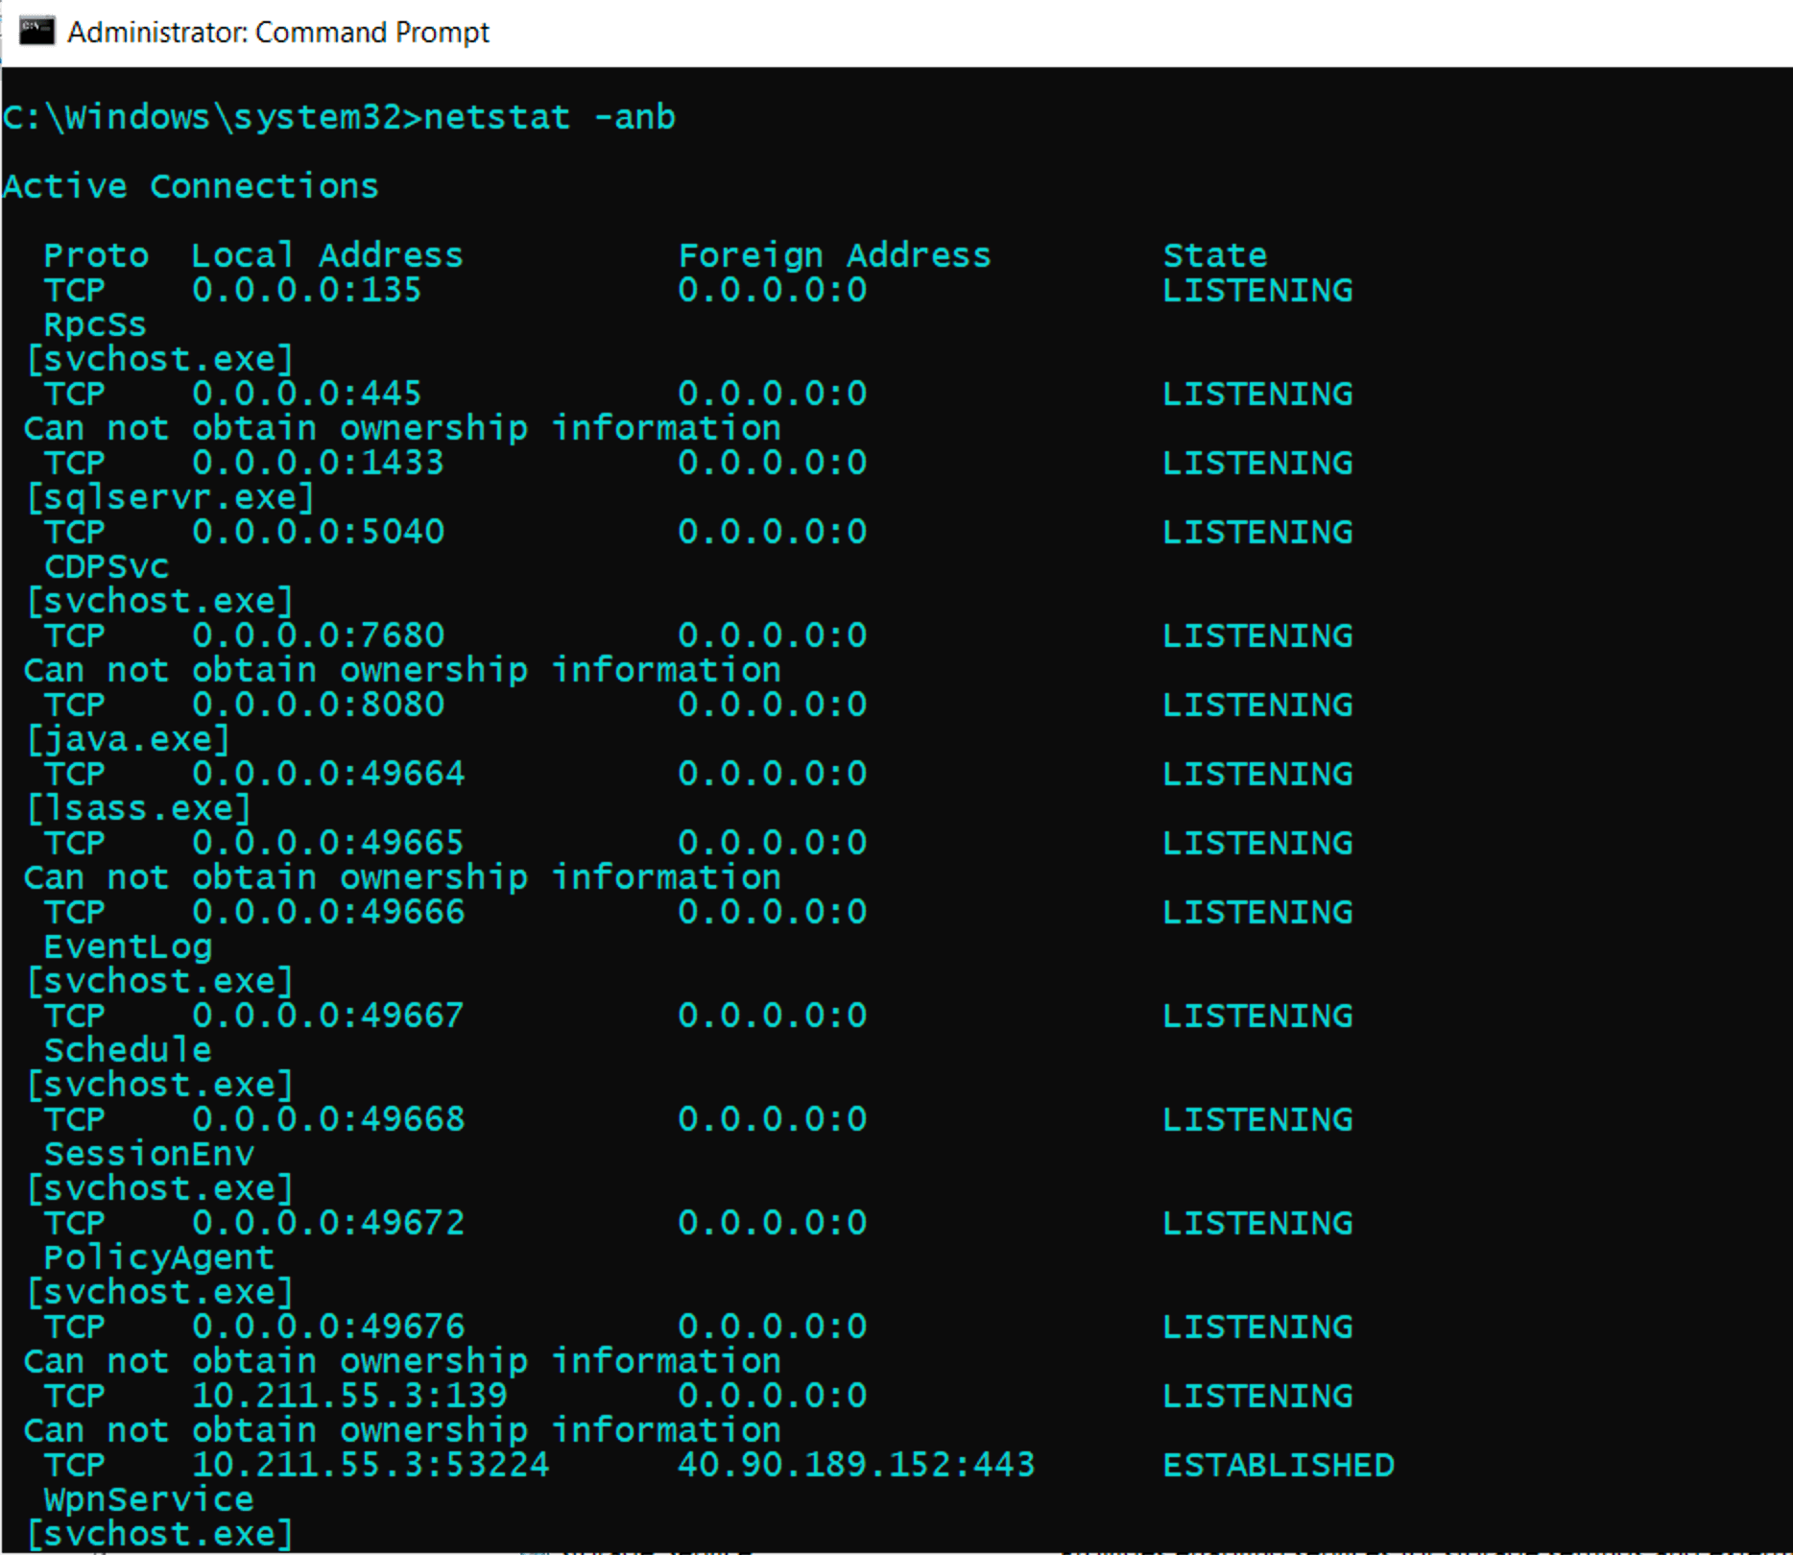Click [svchost.exe] under WpnService
The width and height of the screenshot is (1793, 1555).
[x=159, y=1534]
